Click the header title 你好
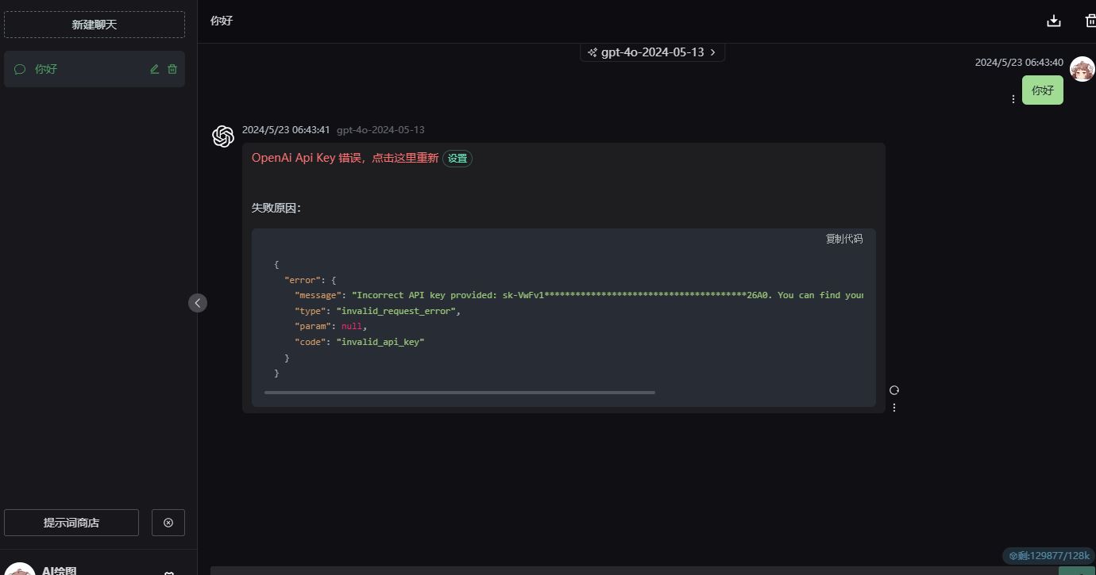Viewport: 1096px width, 575px height. [222, 21]
